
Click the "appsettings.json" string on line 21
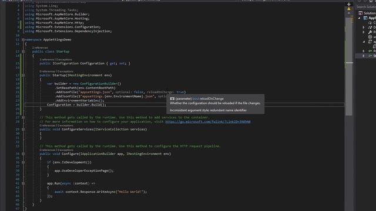(x=96, y=92)
